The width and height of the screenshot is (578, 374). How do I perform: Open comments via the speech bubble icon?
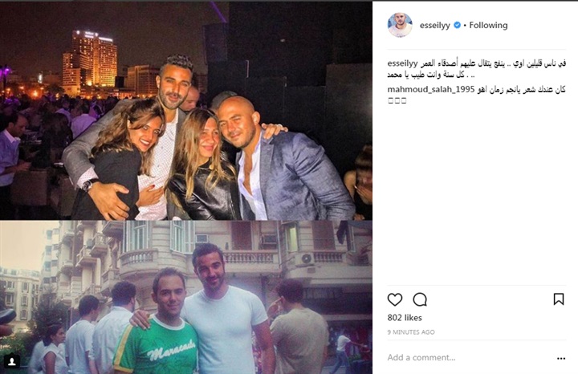click(x=420, y=299)
